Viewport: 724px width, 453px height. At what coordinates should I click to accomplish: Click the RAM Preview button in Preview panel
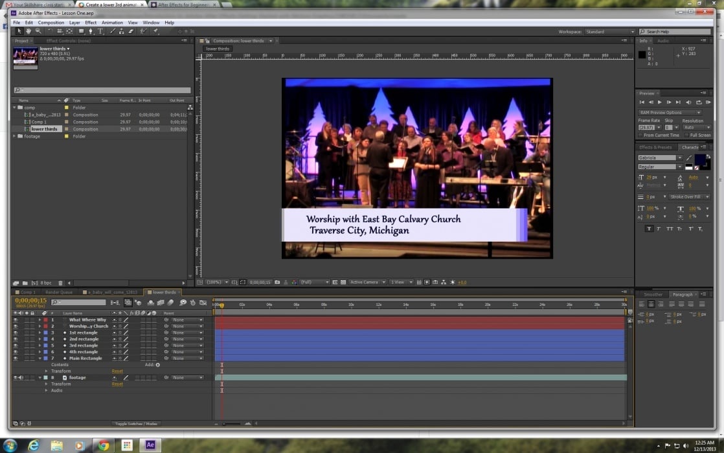(709, 102)
